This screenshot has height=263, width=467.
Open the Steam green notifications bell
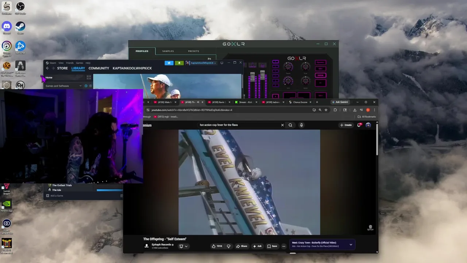pyautogui.click(x=179, y=63)
